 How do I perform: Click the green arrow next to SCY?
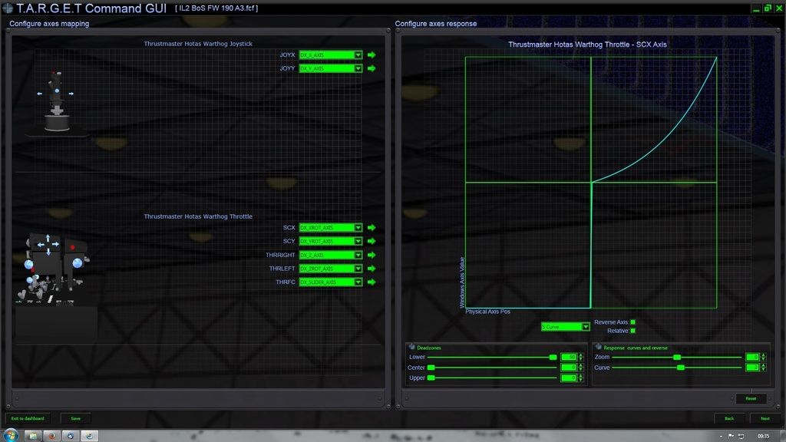(372, 241)
